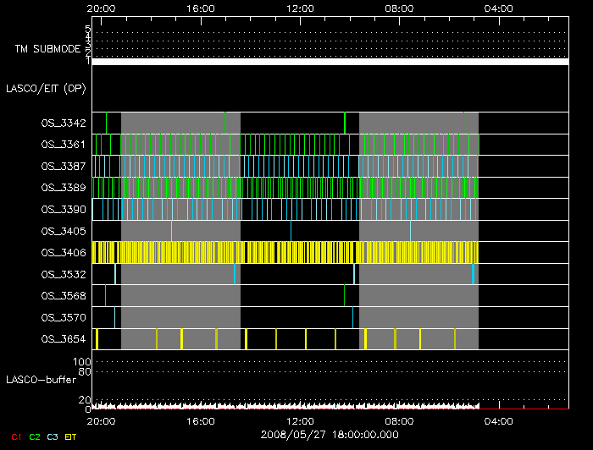Click the 2008/05/27 18:00:00.000 date label

click(x=328, y=436)
